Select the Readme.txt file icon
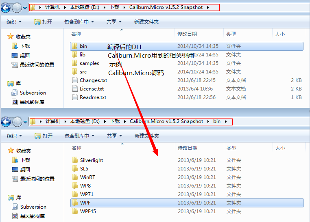The image size is (310, 222). (75, 97)
